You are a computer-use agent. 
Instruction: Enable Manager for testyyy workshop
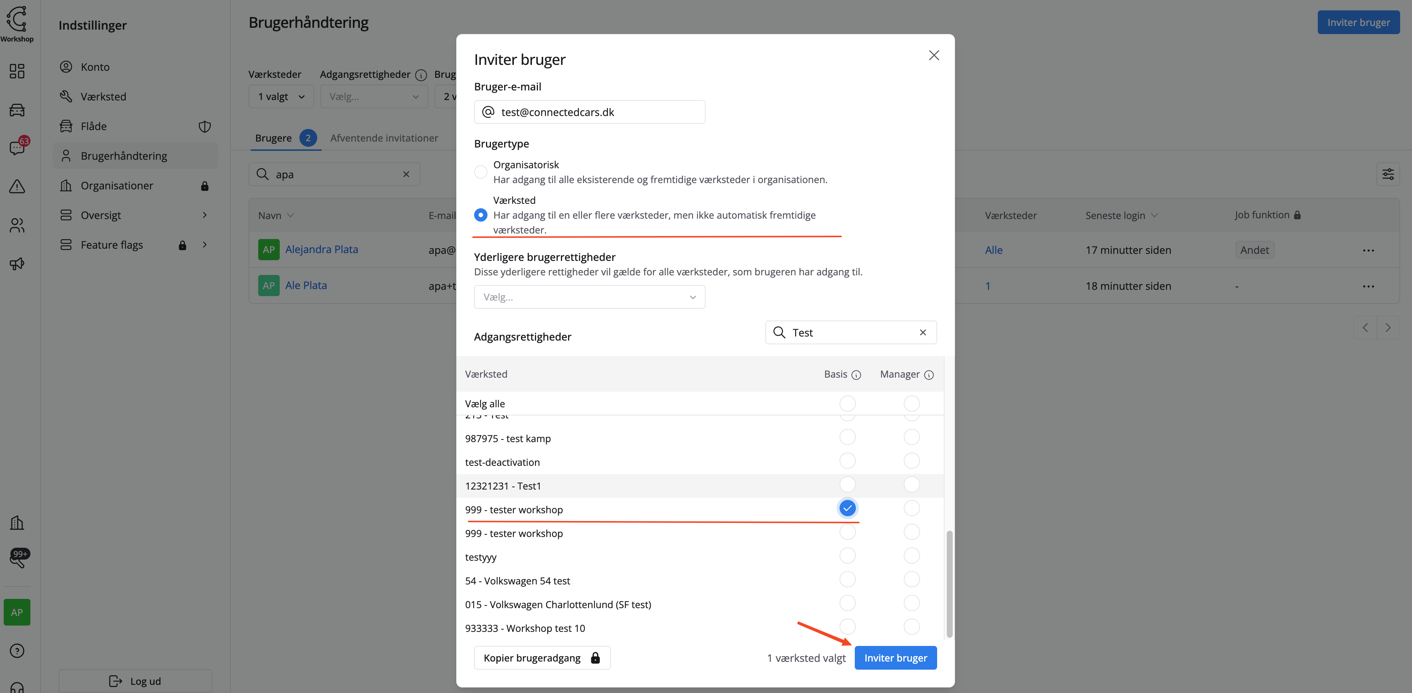point(911,556)
